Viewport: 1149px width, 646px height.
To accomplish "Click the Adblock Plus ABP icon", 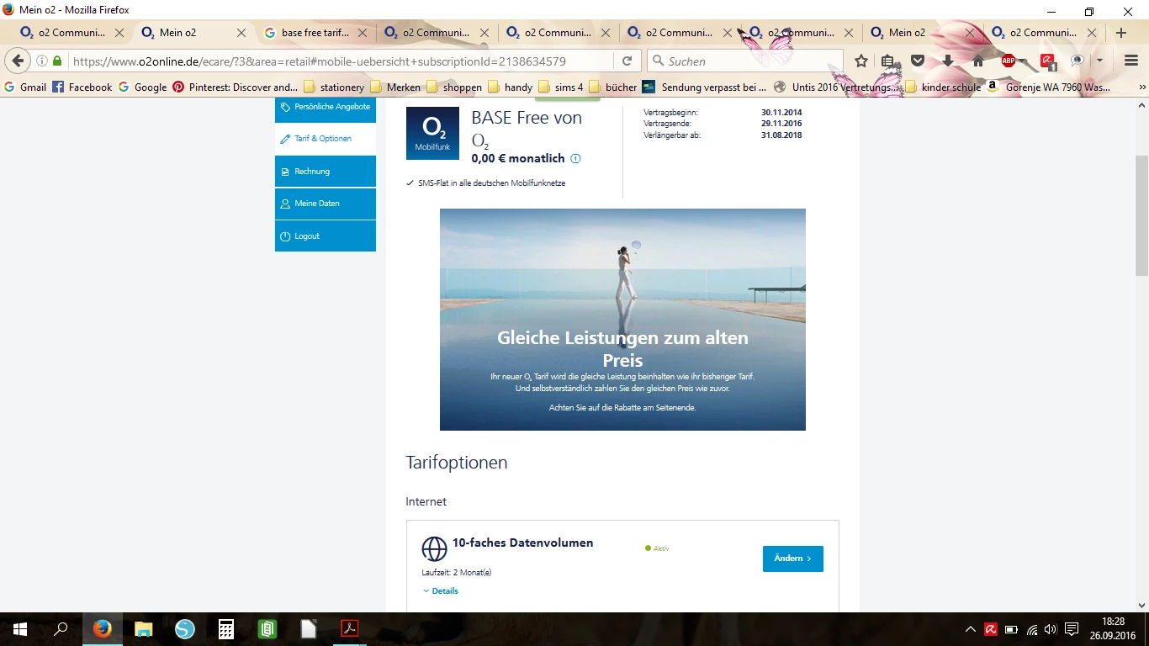I will tap(1009, 61).
